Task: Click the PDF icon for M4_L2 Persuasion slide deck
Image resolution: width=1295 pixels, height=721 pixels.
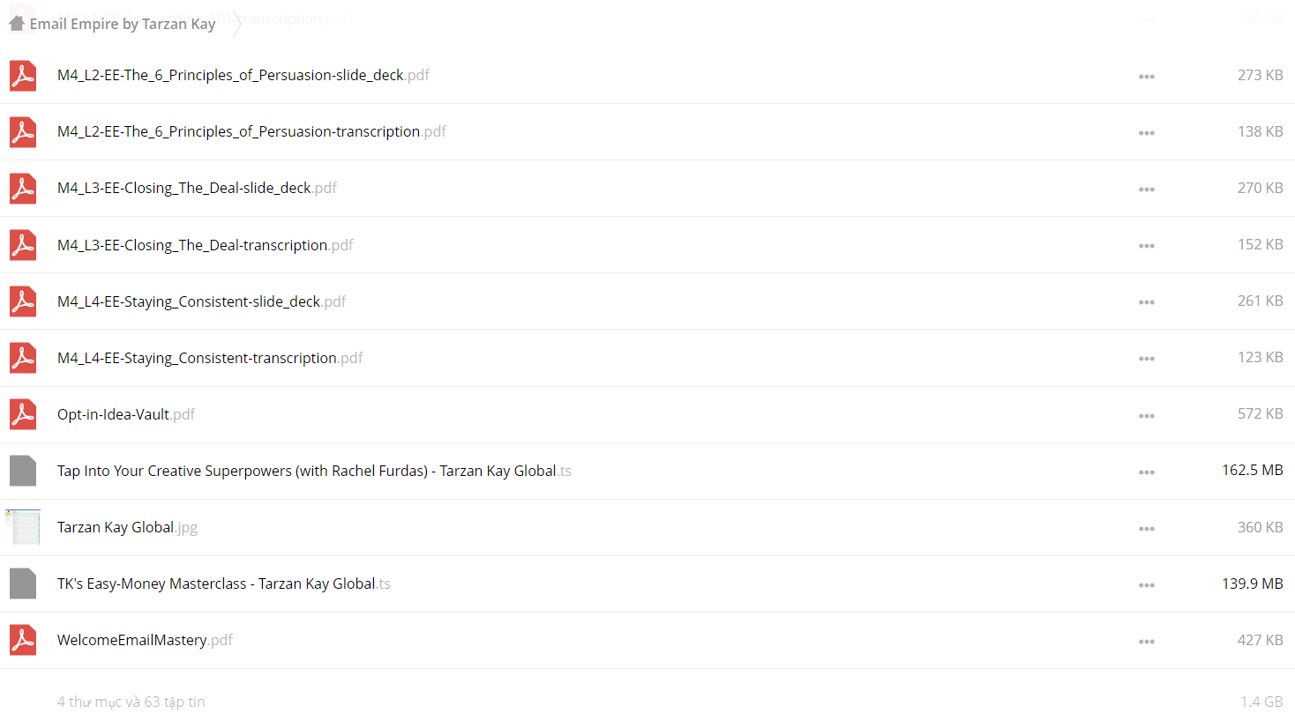Action: tap(23, 76)
